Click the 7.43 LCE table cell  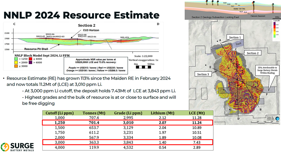click(197, 142)
